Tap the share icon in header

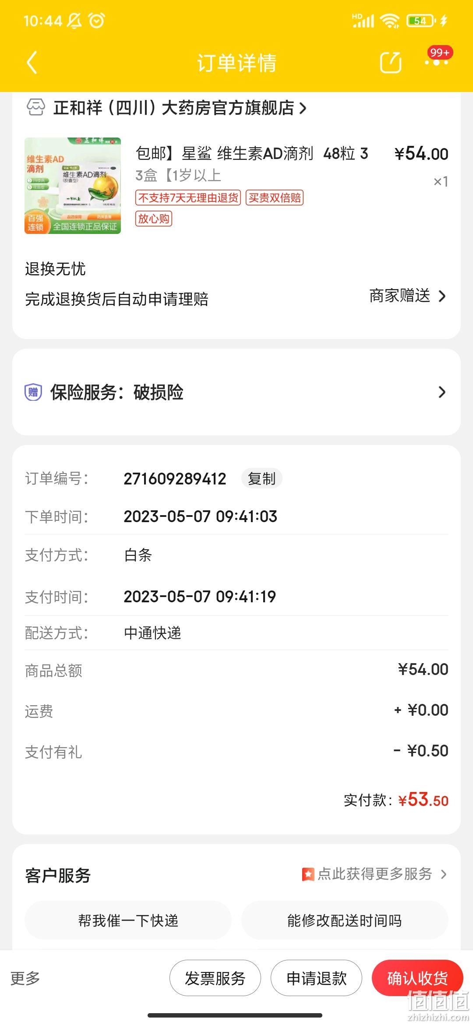tap(391, 62)
